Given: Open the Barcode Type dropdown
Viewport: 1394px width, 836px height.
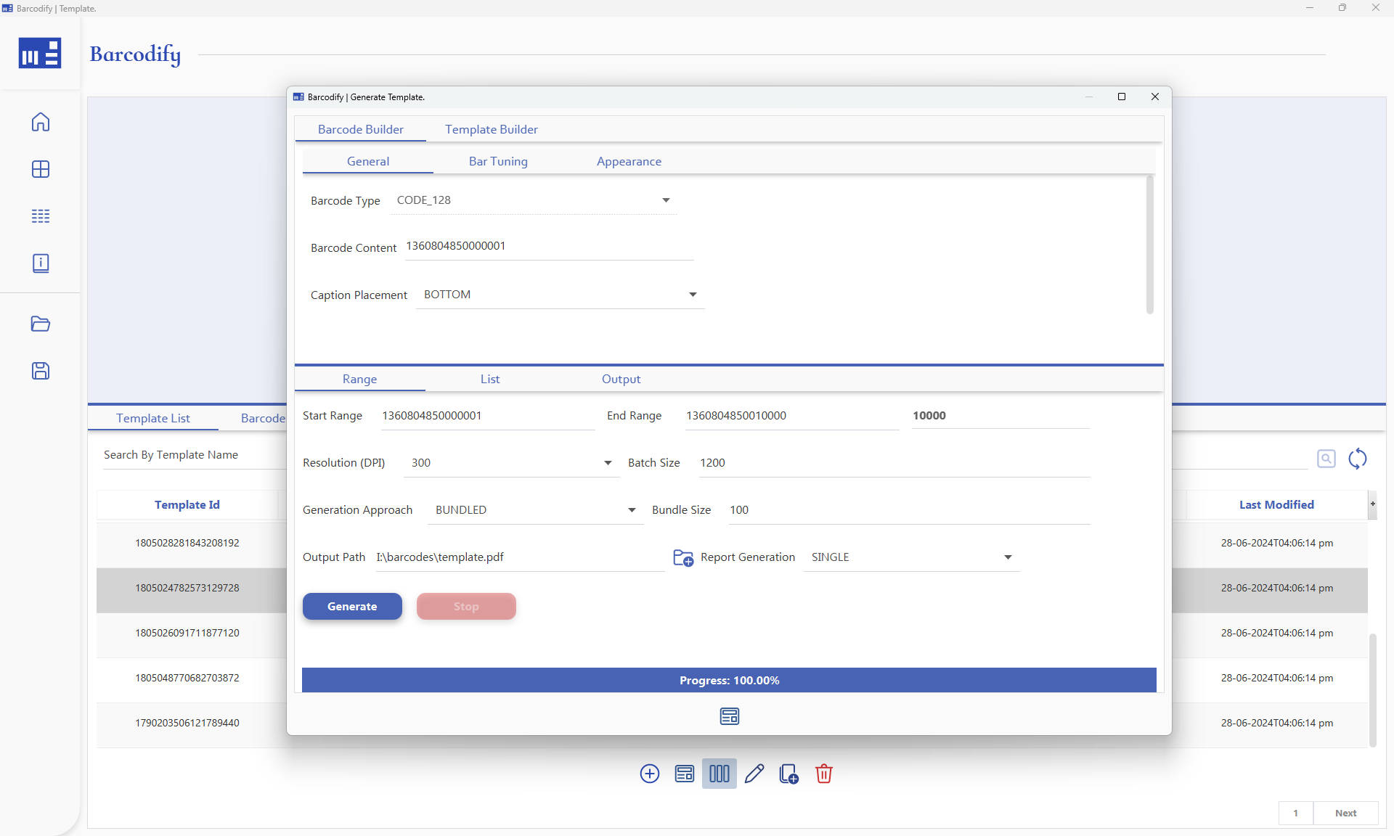Looking at the screenshot, I should tap(665, 200).
